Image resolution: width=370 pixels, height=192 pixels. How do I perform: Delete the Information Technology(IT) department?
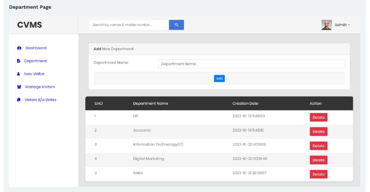[318, 146]
